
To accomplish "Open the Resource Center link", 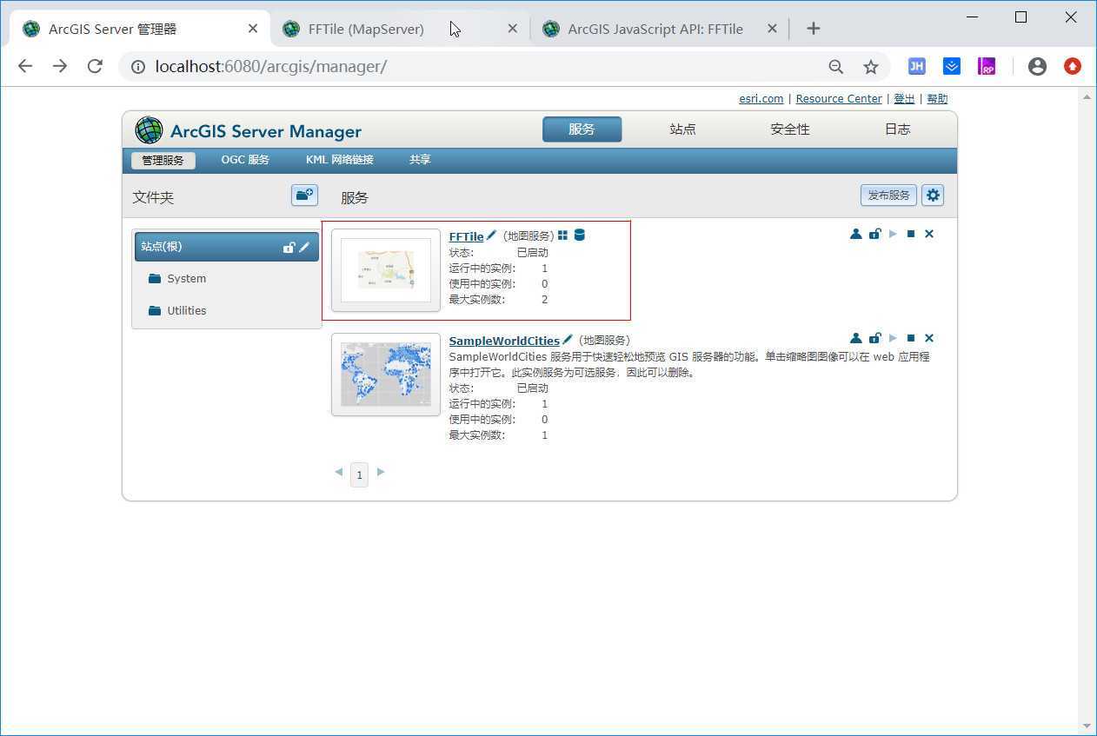I will (839, 99).
